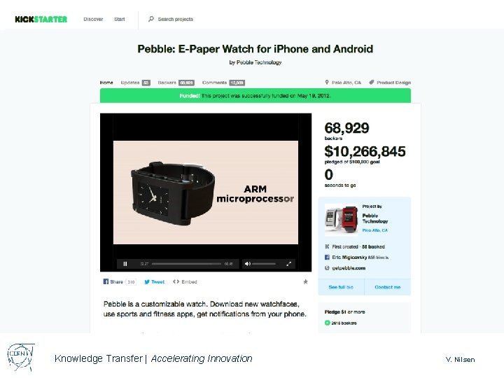Pause the video with the pause icon
Viewport: 504px width, 378px height.
tap(125, 264)
